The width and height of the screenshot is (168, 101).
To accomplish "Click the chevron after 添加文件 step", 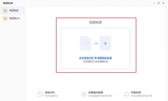I will pos(70,94).
